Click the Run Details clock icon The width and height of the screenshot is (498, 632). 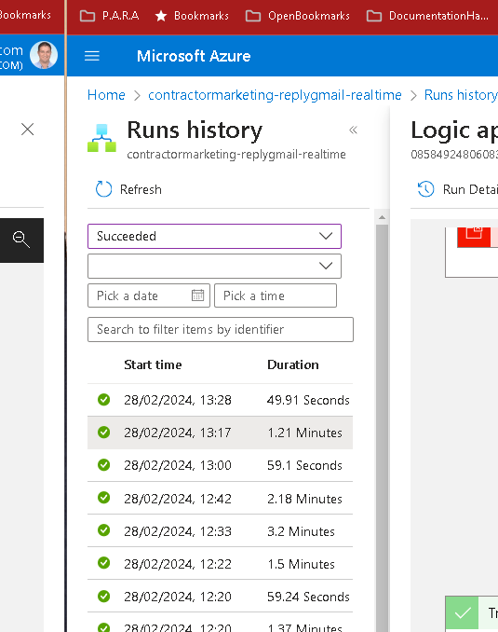[425, 189]
